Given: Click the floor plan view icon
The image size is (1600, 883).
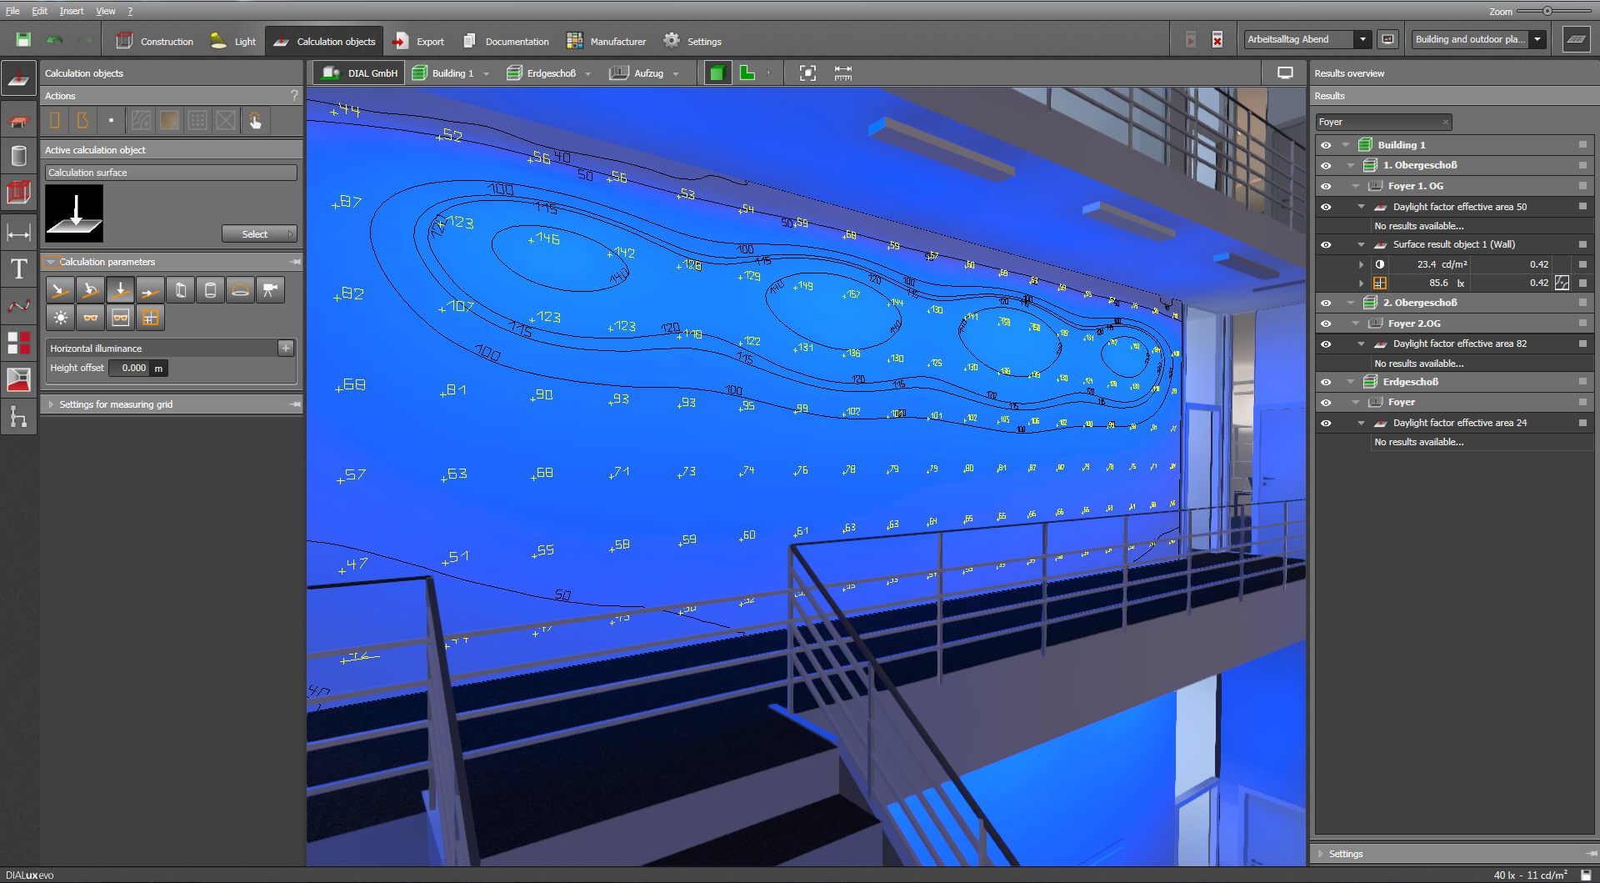Looking at the screenshot, I should tap(747, 73).
